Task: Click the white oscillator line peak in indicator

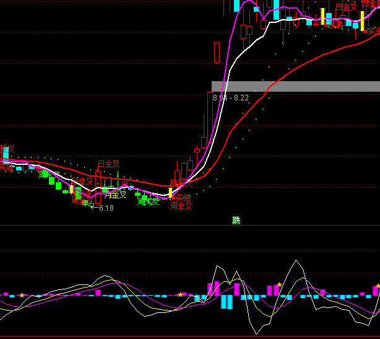Action: [297, 262]
